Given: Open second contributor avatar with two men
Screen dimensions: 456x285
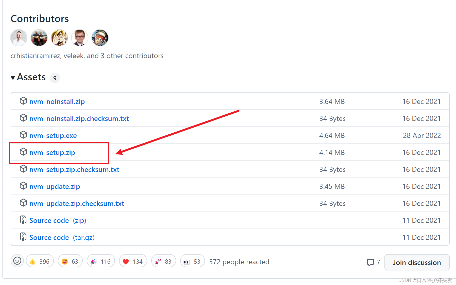Looking at the screenshot, I should [x=39, y=38].
